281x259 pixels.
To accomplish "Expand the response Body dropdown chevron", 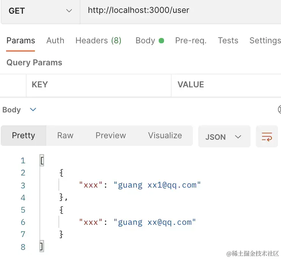I will [x=33, y=110].
